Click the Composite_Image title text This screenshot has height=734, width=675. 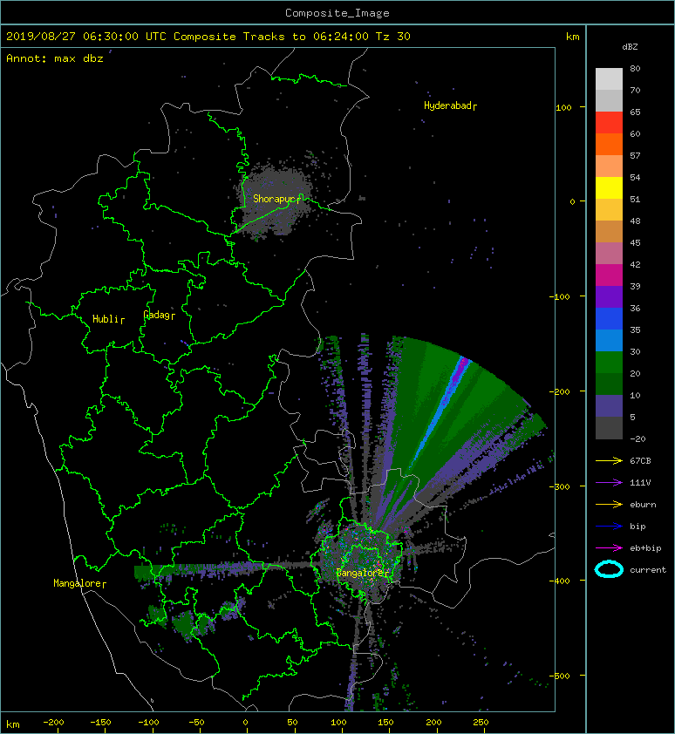337,13
